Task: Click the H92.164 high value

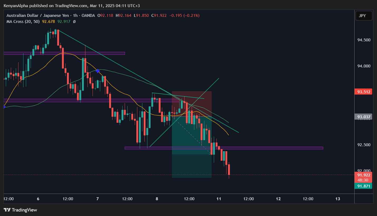Action: point(123,16)
